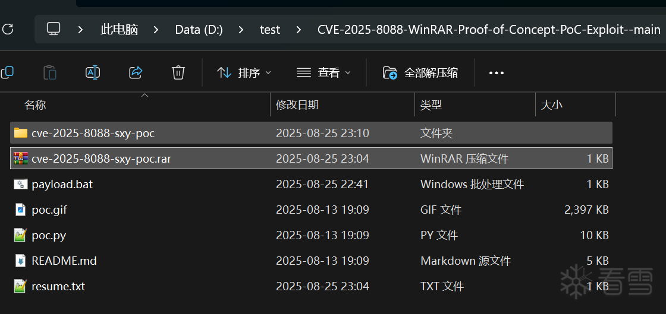Select the resume.txt file name
Viewport: 666px width, 314px height.
pos(58,287)
